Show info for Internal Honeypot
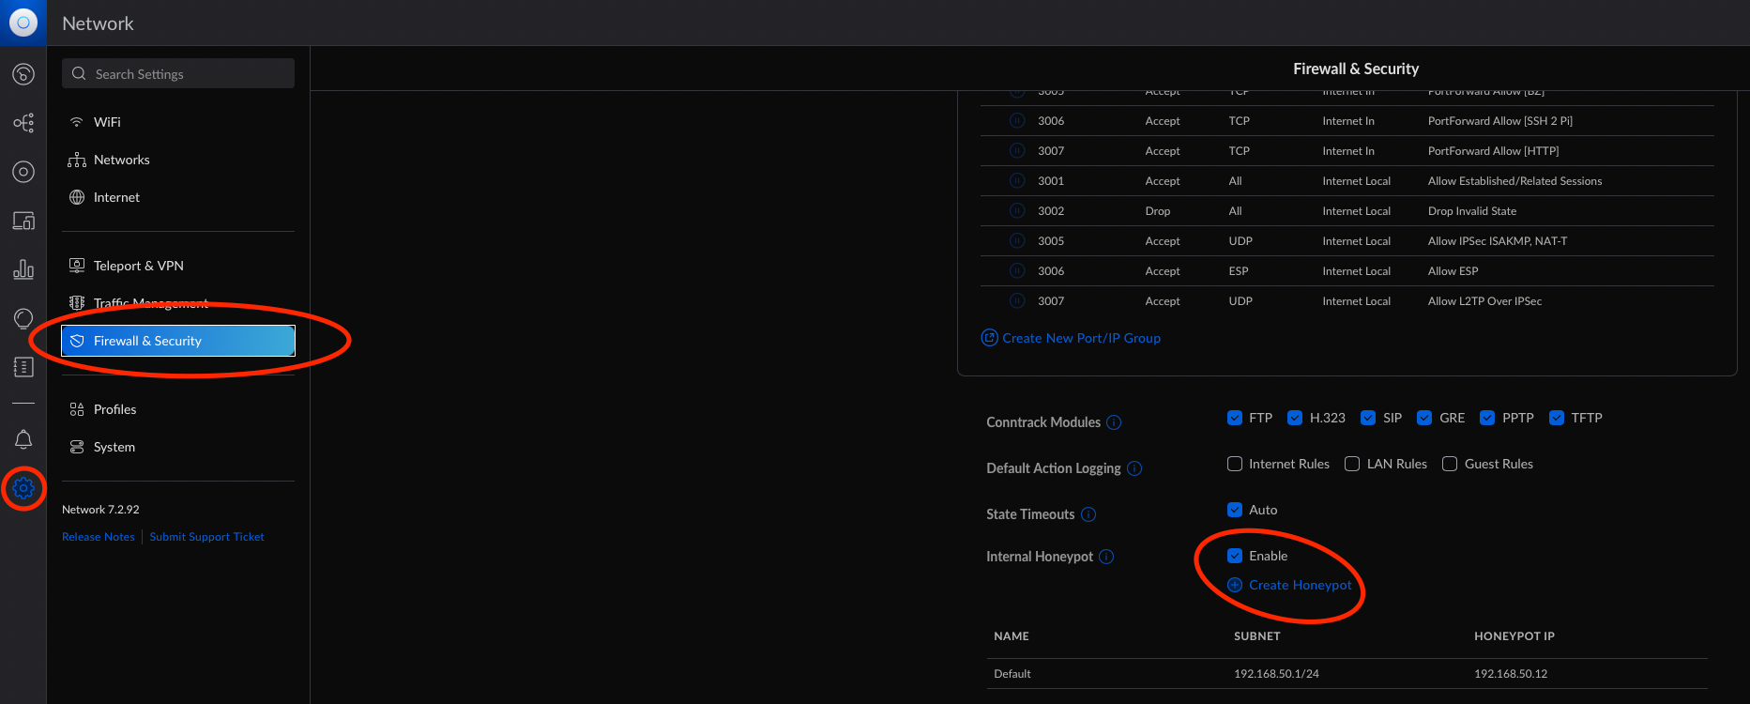Image resolution: width=1750 pixels, height=704 pixels. point(1106,557)
